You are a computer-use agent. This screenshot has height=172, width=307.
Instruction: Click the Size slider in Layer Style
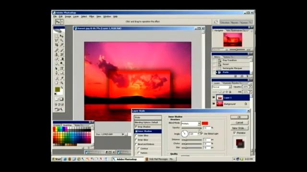point(191,148)
